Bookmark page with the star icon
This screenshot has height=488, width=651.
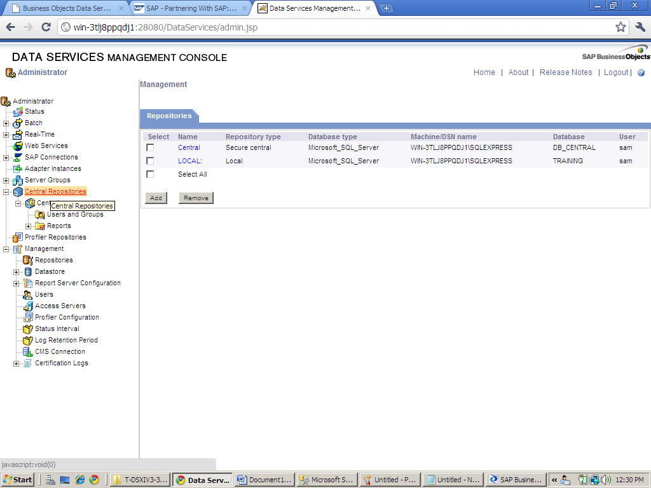[x=620, y=27]
